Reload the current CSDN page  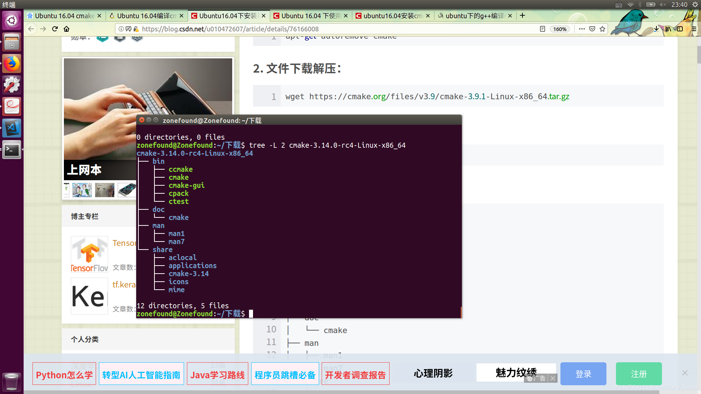(55, 29)
